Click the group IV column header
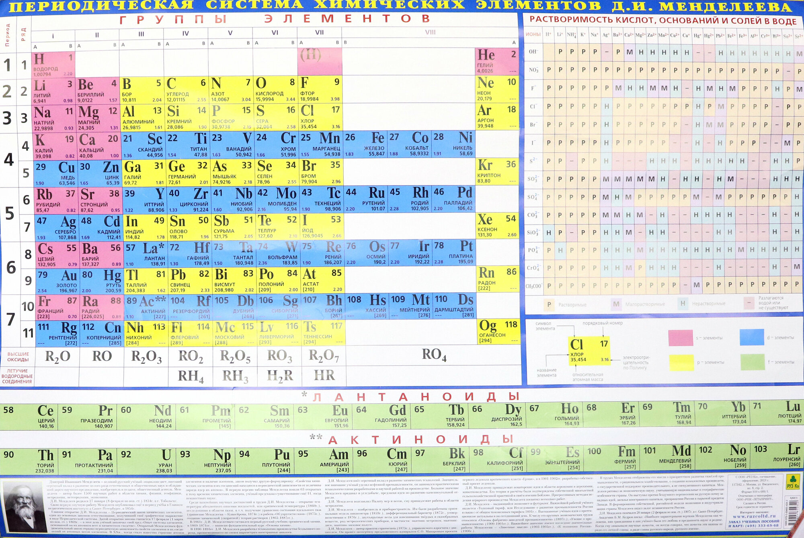This screenshot has height=538, width=804. coord(185,33)
